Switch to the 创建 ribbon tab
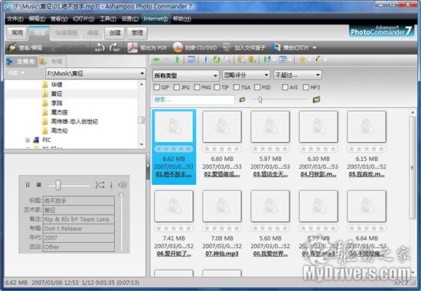The image size is (421, 291). coord(115,33)
